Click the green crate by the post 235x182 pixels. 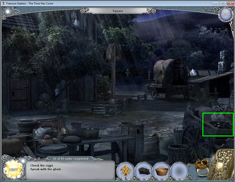point(106,109)
